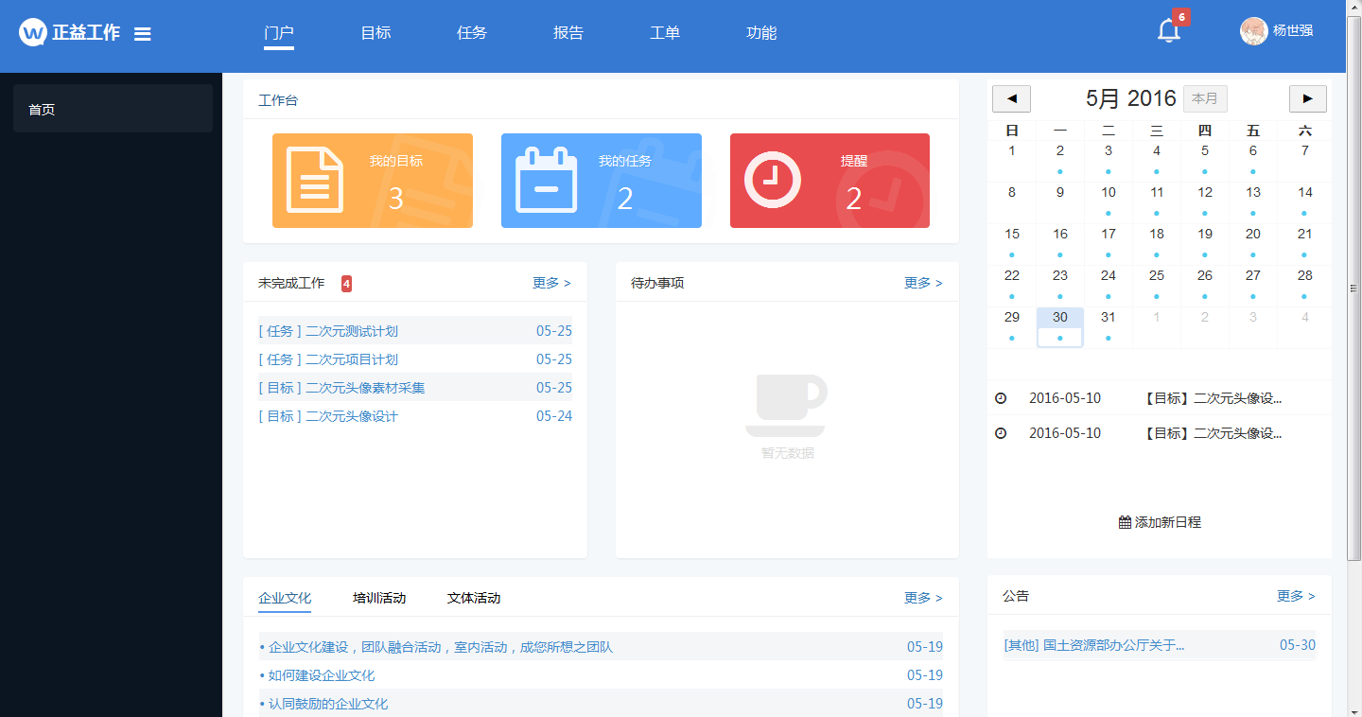Open article 如何建设企业文化

click(322, 675)
